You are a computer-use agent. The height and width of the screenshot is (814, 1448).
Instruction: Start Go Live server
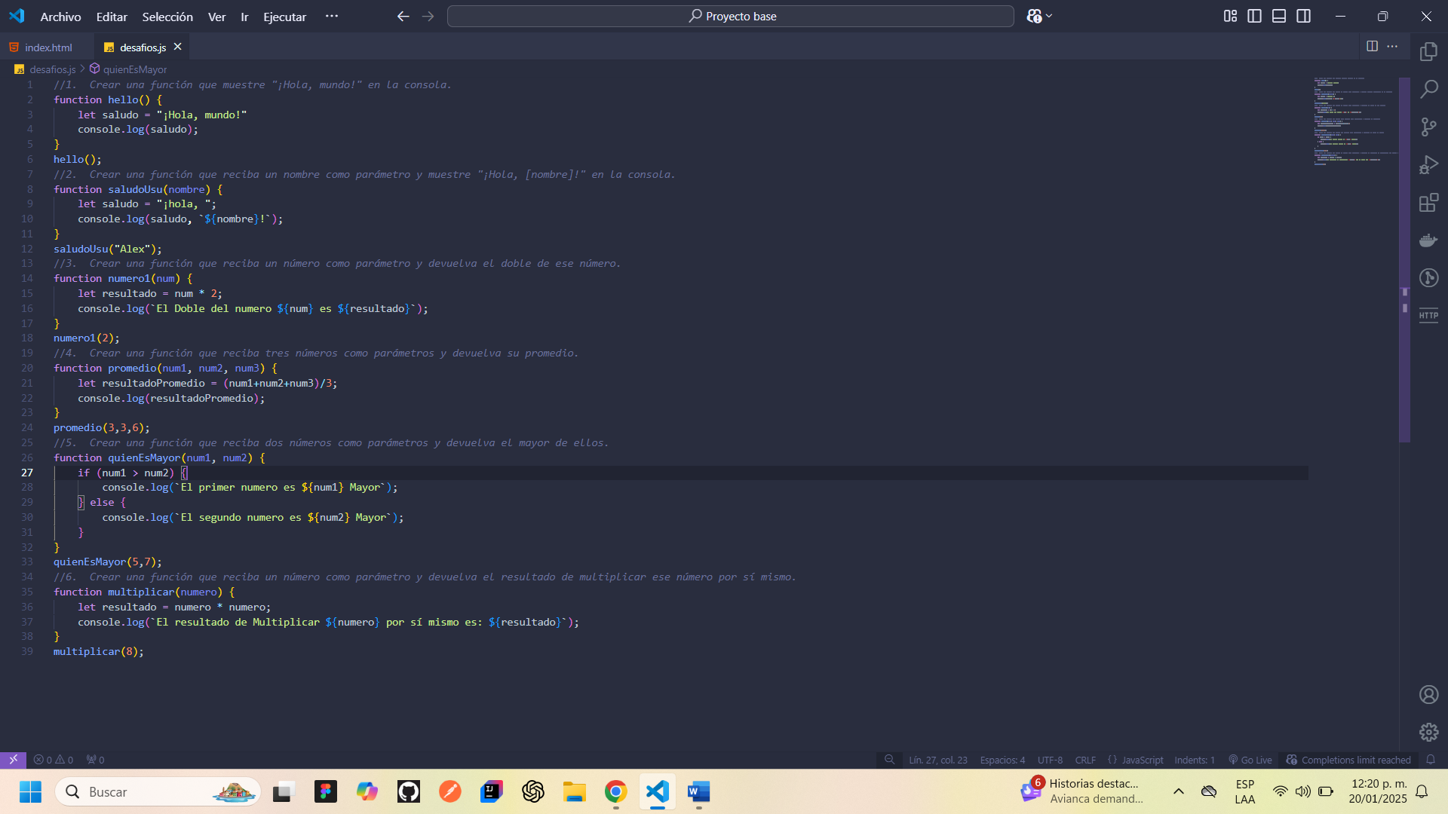pos(1250,760)
